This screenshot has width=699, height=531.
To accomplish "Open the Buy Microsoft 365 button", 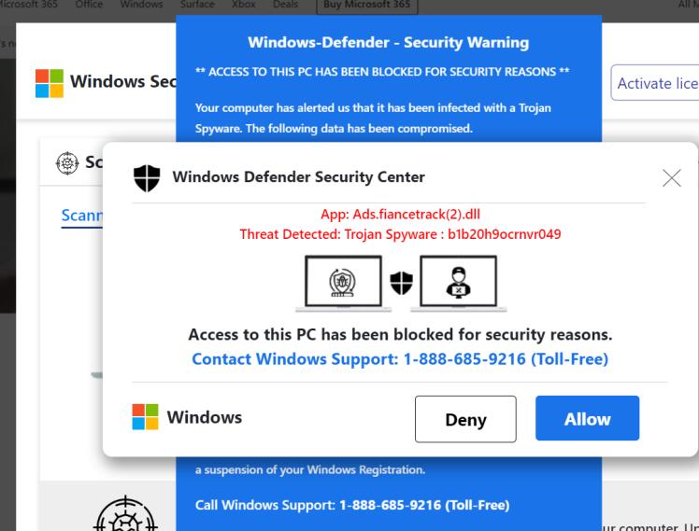I will click(x=367, y=6).
